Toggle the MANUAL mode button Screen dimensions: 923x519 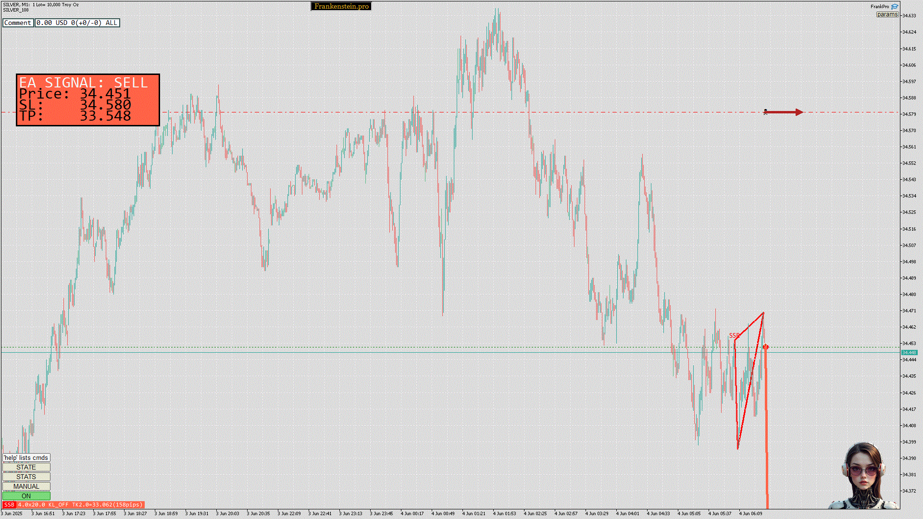coord(26,486)
